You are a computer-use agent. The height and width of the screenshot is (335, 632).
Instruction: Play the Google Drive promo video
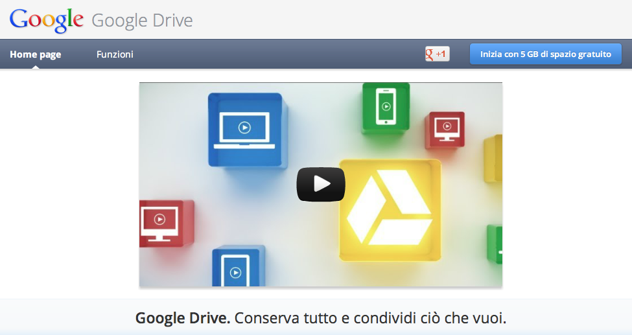(x=321, y=184)
